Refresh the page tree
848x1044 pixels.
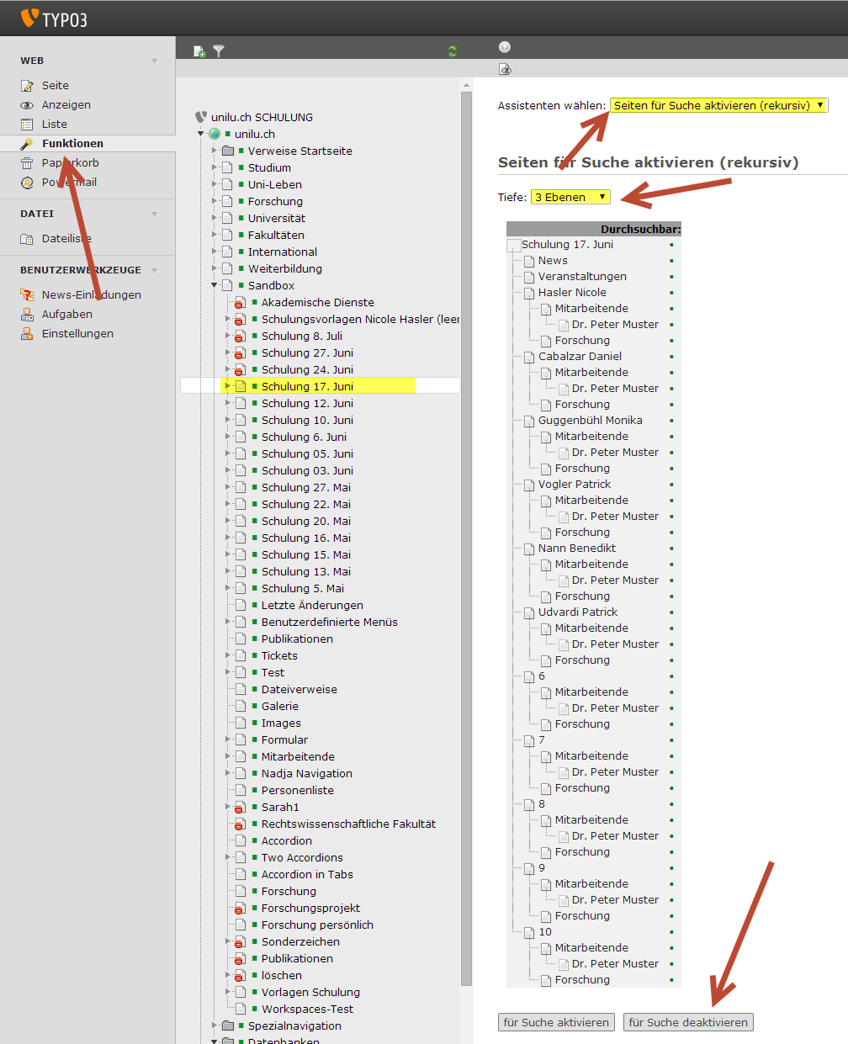pos(453,51)
